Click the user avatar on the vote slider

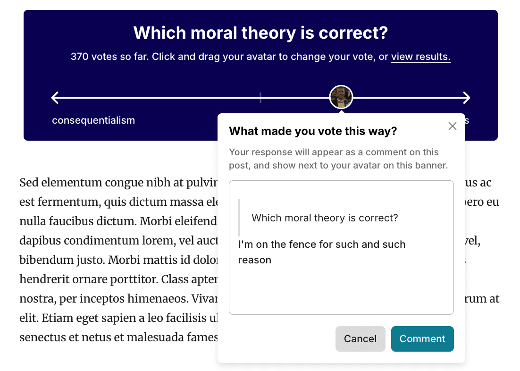(341, 97)
